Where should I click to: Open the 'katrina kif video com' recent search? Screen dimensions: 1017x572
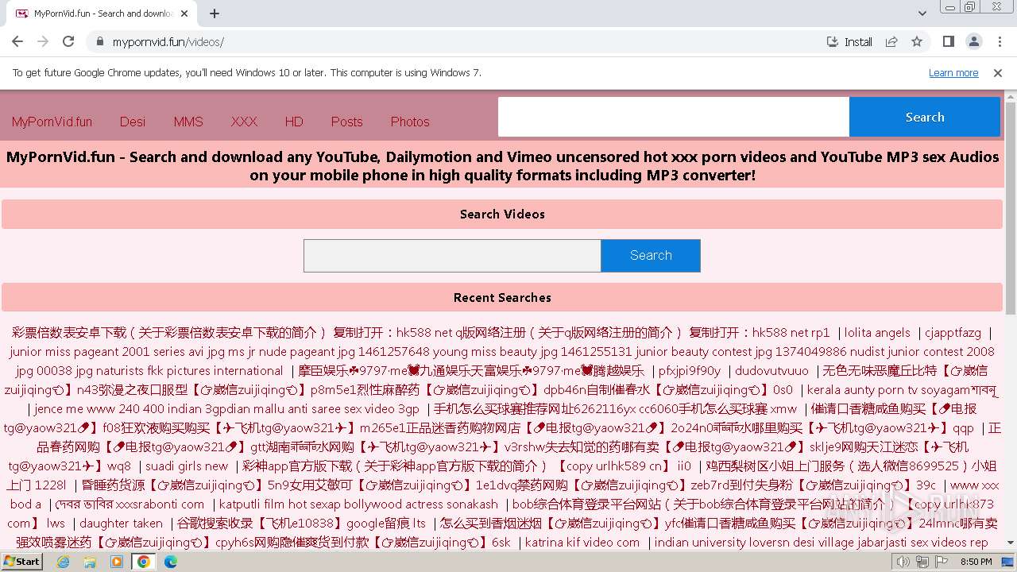coord(582,543)
